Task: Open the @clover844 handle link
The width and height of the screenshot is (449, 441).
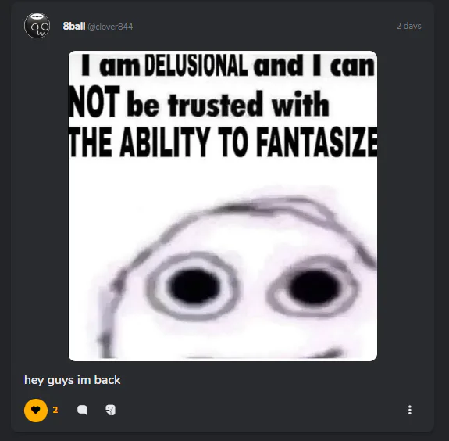Action: coord(110,27)
